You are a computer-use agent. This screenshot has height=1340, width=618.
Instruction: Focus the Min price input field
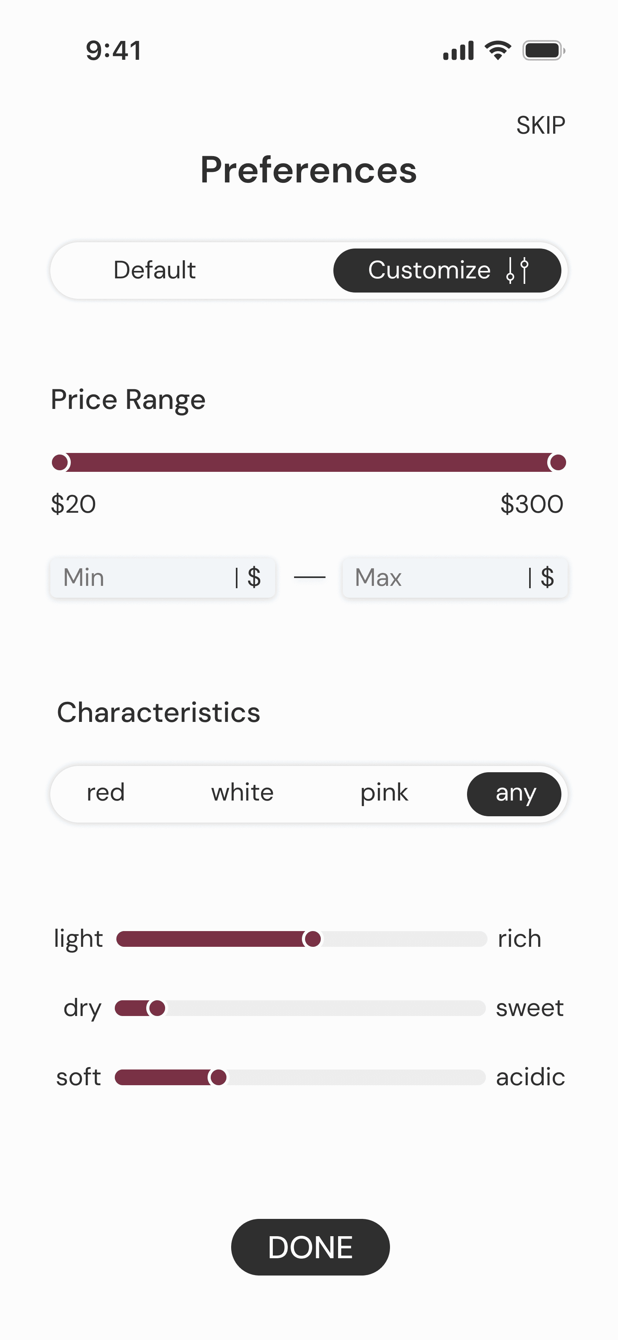(163, 578)
